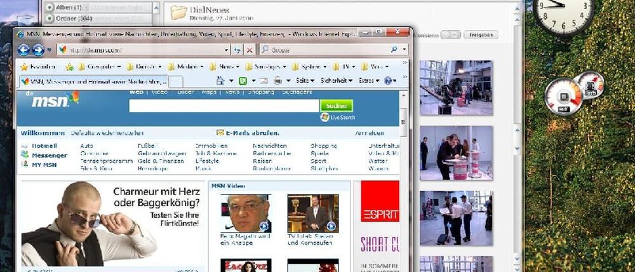Screen dimensions: 635x272
Task: Click the CPU meter desktop gadget
Action: point(564,97)
